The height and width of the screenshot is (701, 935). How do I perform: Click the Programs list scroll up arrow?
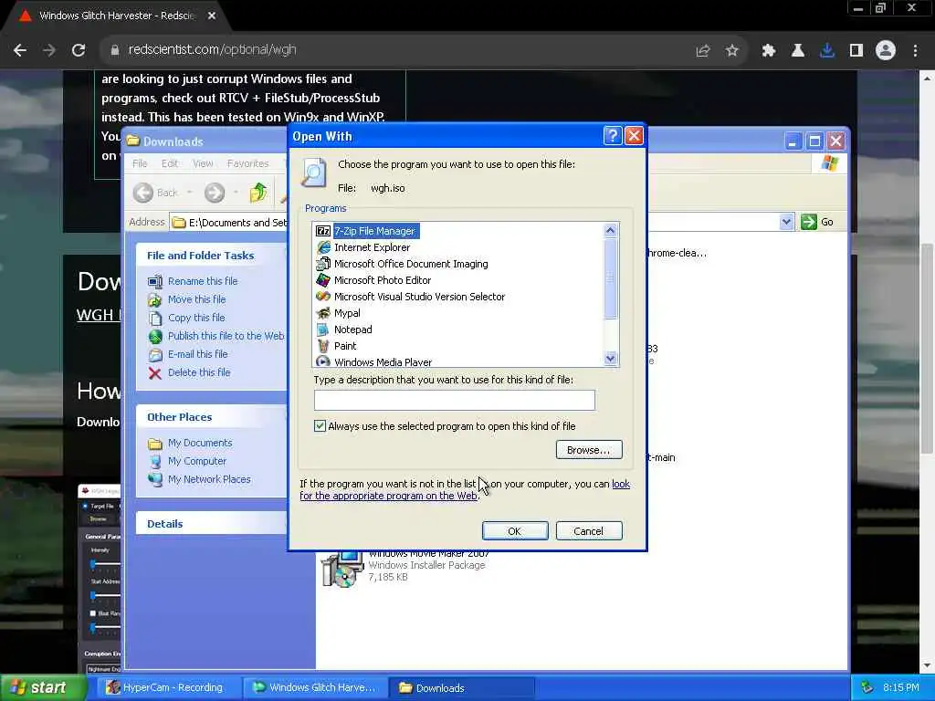pyautogui.click(x=610, y=230)
